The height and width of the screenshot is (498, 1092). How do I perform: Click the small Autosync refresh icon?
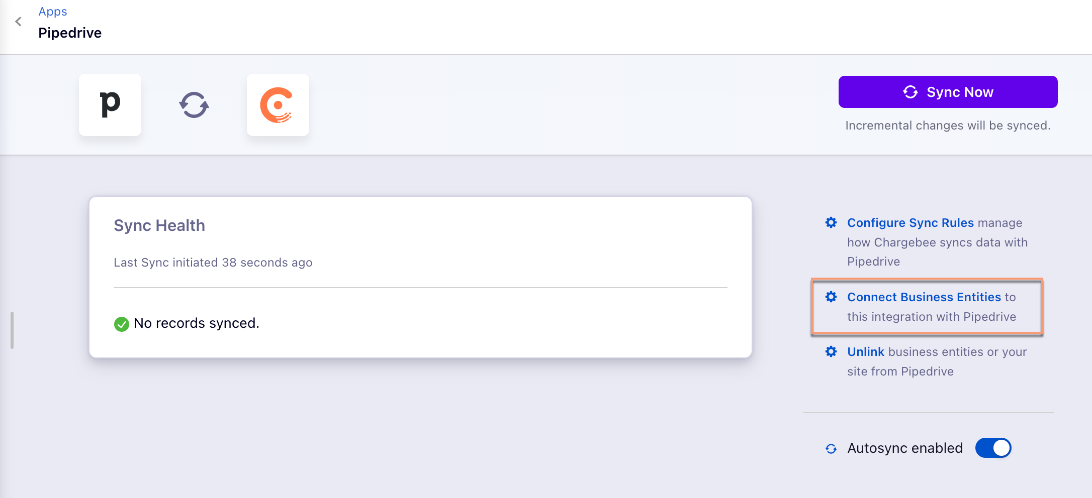click(x=831, y=448)
